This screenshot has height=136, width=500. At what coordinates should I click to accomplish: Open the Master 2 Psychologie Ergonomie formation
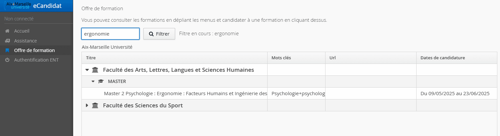pos(185,94)
